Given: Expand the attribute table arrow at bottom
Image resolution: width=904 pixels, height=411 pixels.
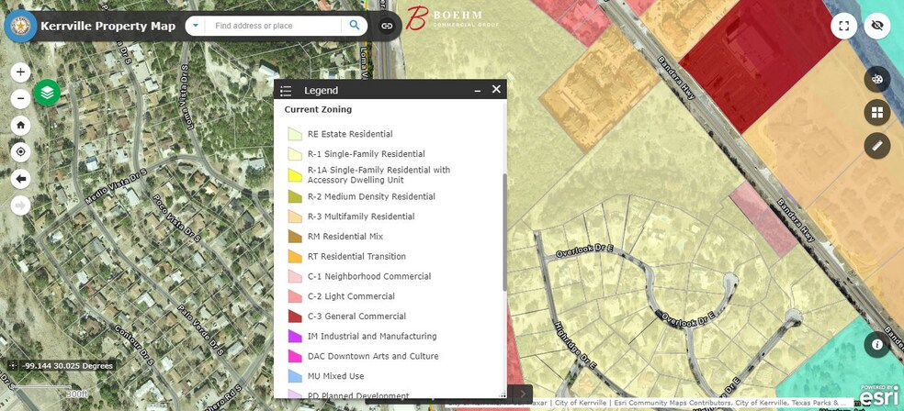Looking at the screenshot, I should pyautogui.click(x=523, y=394).
